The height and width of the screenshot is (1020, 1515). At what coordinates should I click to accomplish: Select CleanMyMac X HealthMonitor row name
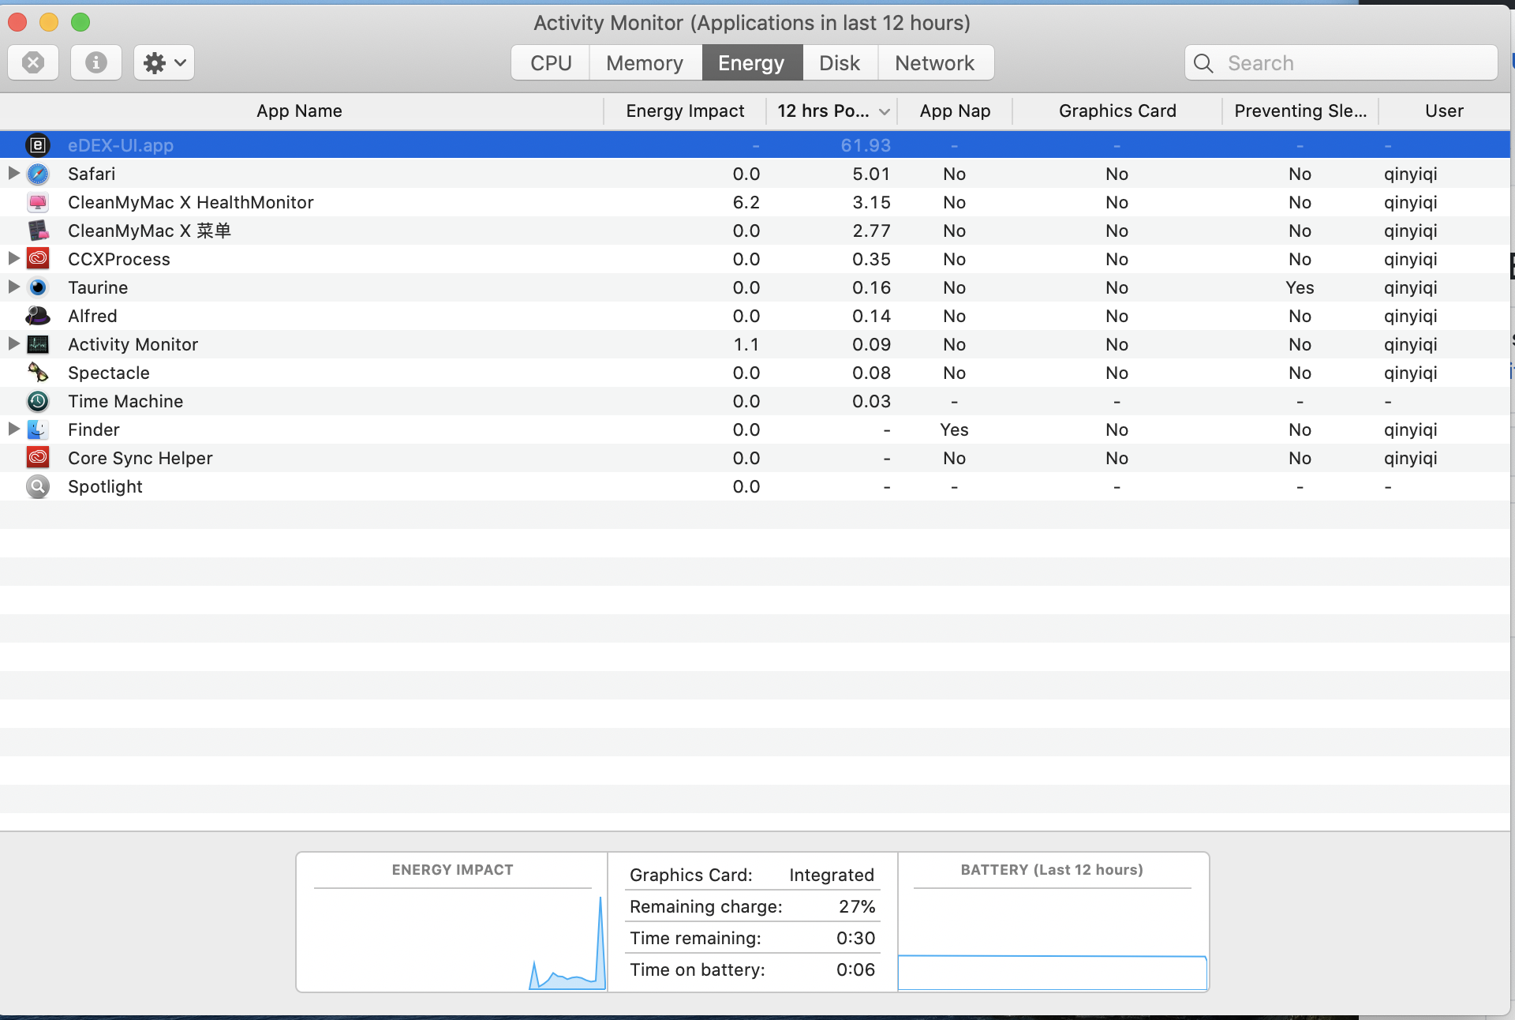pos(191,202)
